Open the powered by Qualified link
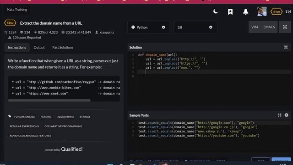 64,149
